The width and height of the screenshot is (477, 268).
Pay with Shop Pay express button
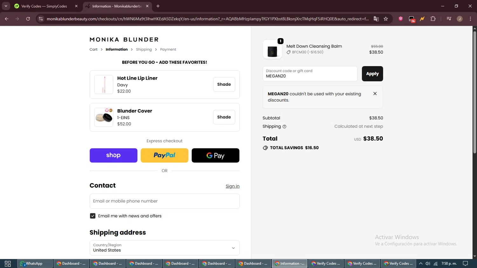coord(114,155)
